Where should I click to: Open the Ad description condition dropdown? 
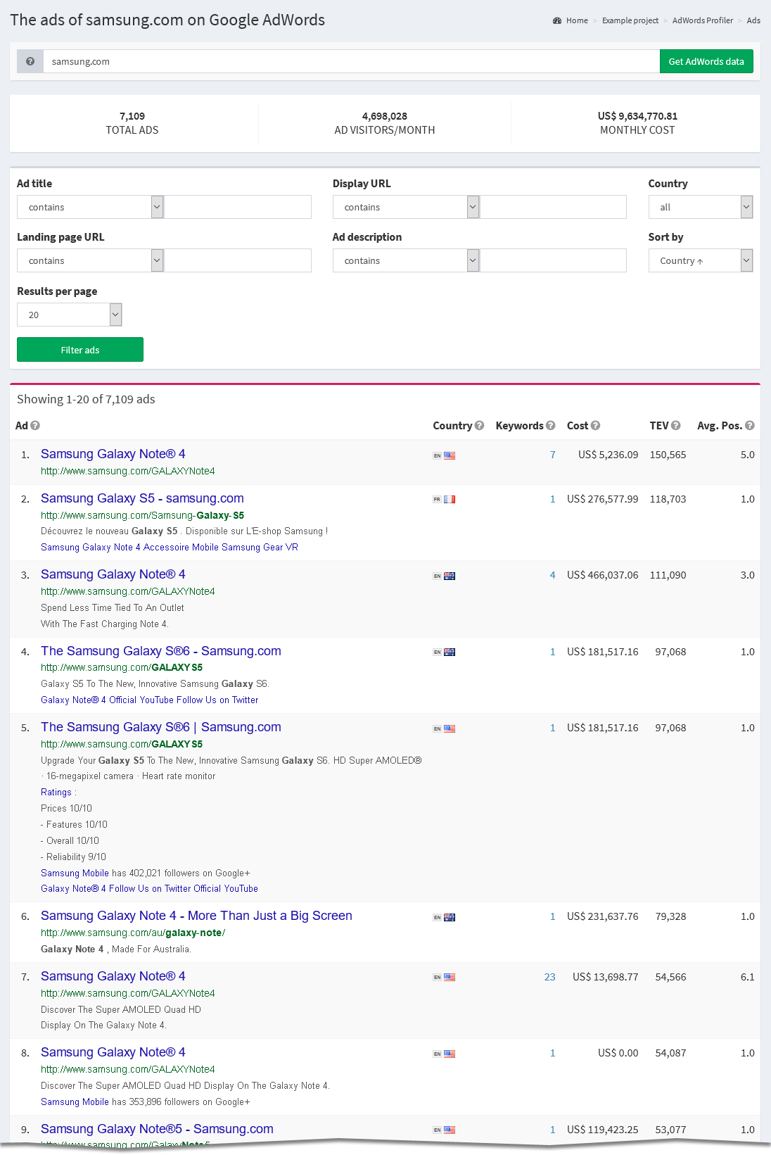[x=406, y=260]
